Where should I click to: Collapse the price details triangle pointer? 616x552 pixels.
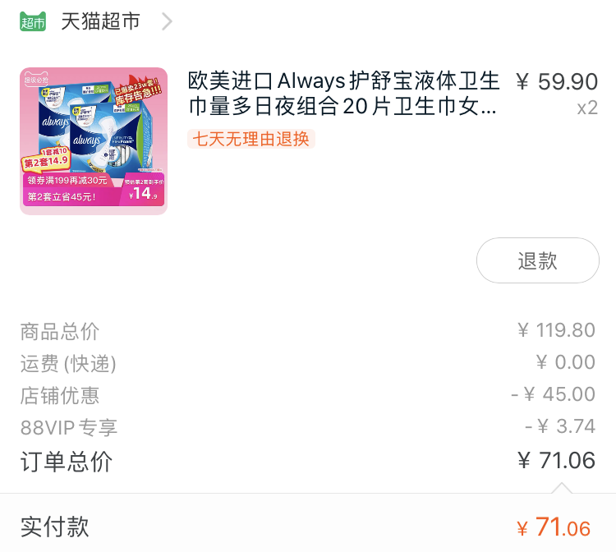click(x=562, y=488)
